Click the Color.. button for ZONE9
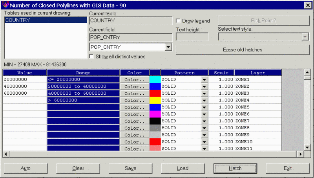The height and width of the screenshot is (178, 314). point(135,135)
